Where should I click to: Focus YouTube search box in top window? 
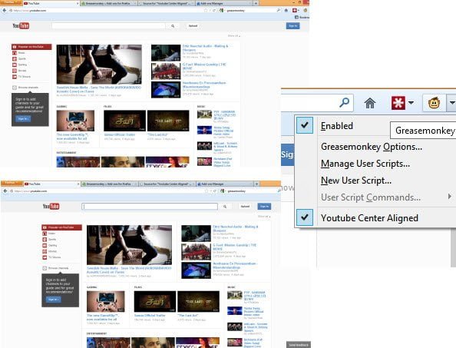(108, 26)
